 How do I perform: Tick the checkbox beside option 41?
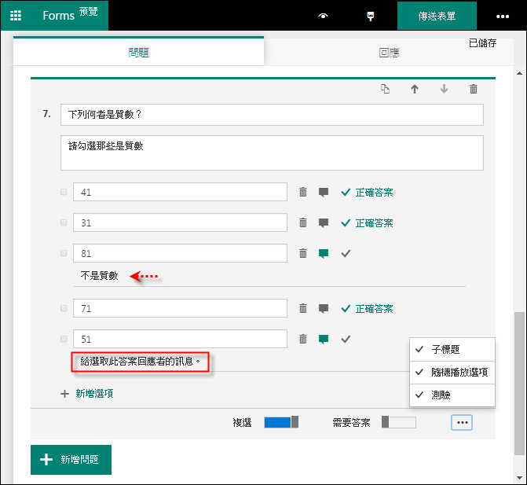click(64, 192)
